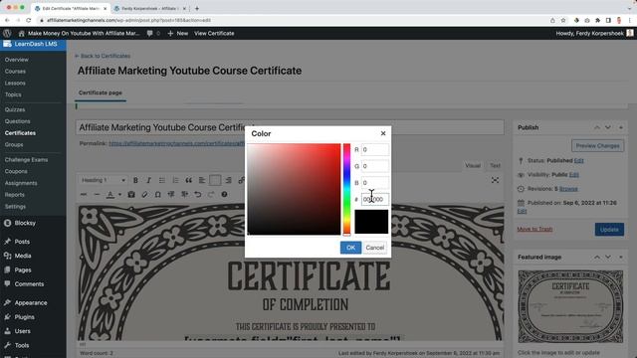Click the black color preview swatch
The width and height of the screenshot is (637, 358).
(371, 222)
